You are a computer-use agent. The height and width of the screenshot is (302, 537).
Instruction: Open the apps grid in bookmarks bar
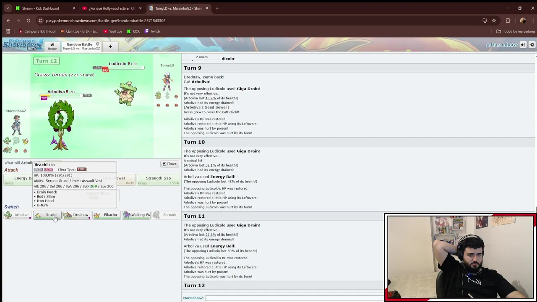click(x=8, y=31)
